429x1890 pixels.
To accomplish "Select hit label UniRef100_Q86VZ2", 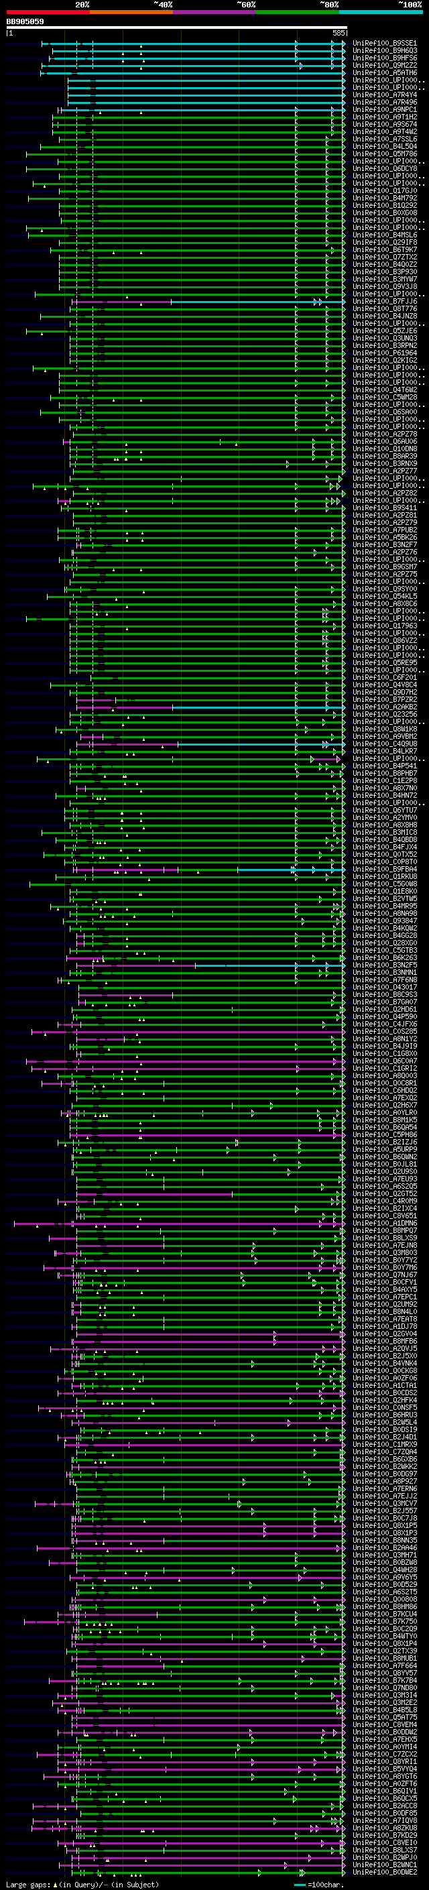I will tap(385, 640).
